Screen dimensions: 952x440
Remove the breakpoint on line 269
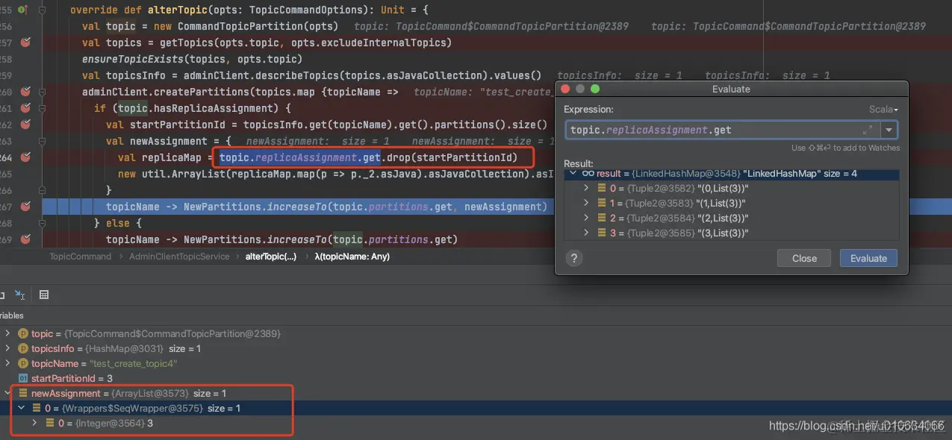(x=25, y=239)
